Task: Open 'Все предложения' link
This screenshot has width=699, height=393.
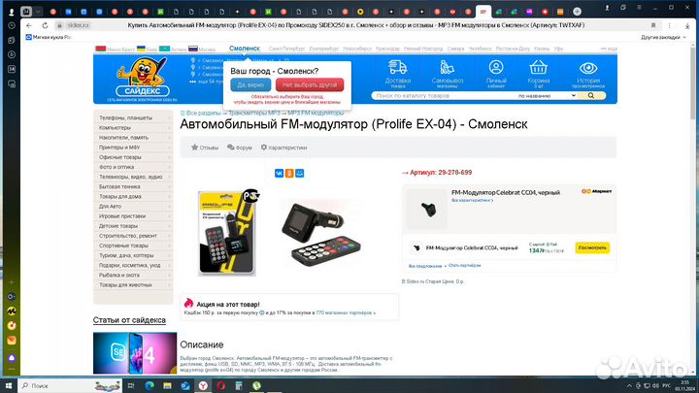Action: [x=425, y=266]
